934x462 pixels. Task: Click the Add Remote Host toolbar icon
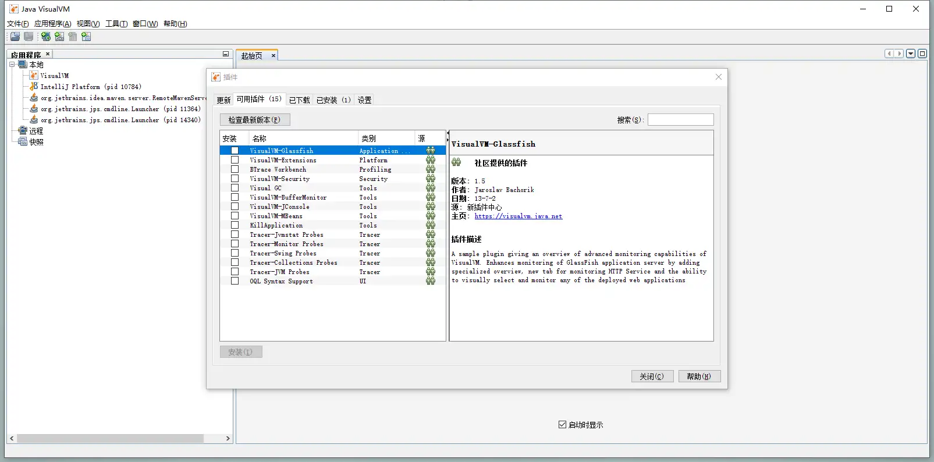pyautogui.click(x=45, y=37)
